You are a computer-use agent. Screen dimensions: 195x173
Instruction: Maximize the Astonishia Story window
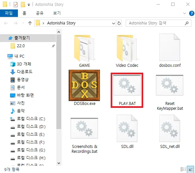pyautogui.click(x=173, y=4)
